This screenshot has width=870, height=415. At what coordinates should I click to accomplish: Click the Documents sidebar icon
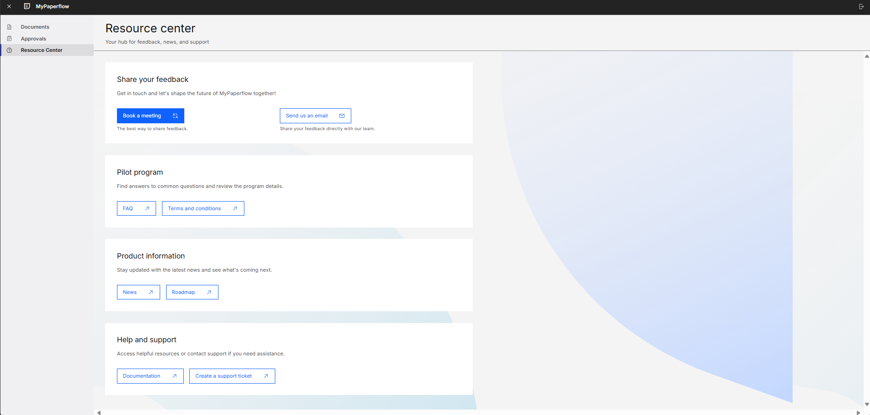point(9,27)
